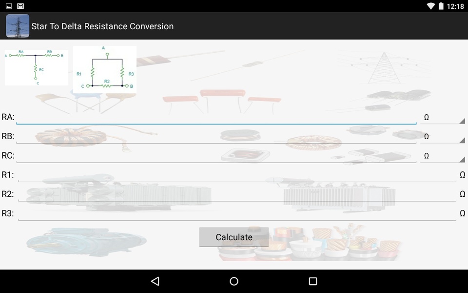Tap the battery status icon
468x293 pixels.
tap(441, 6)
